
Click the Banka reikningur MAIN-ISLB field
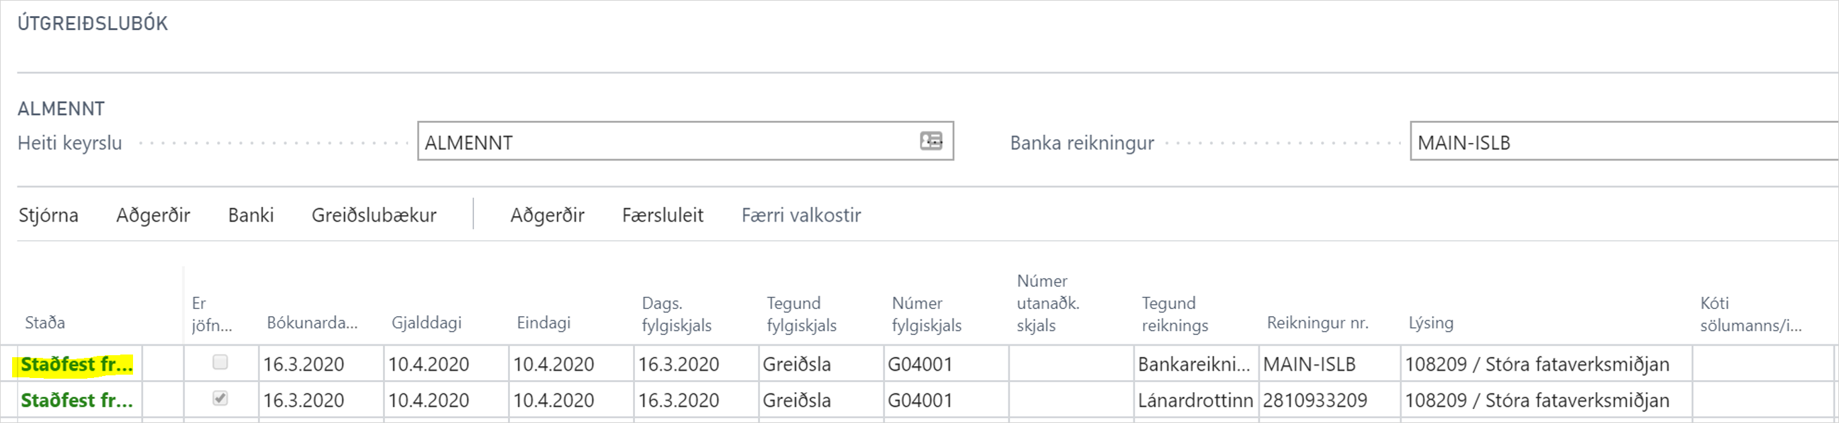tap(1621, 142)
